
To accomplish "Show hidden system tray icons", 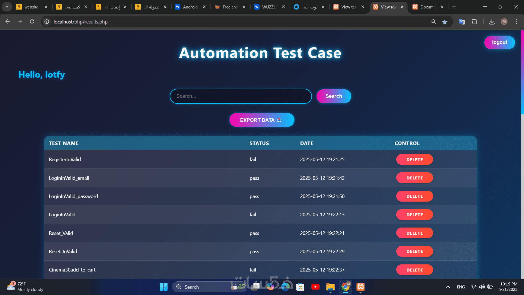I will tap(448, 287).
